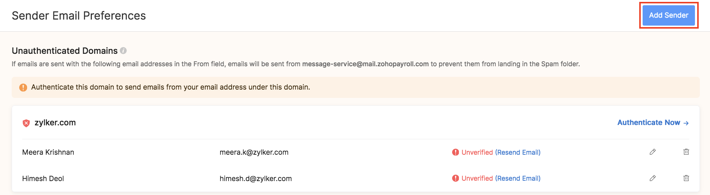
Task: Edit sender Meera Krishnan with pencil icon
Action: [652, 152]
